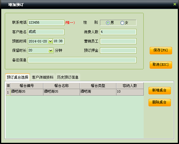Select table row 酒吧街05
This screenshot has width=179, height=144.
tap(75, 92)
